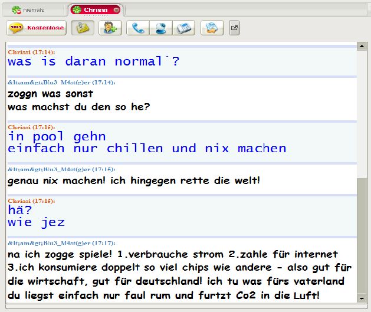Click the scrollbar up arrow

click(362, 46)
